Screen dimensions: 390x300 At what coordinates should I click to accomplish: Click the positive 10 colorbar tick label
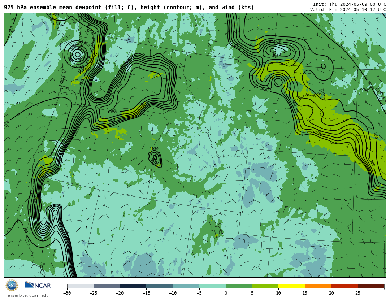click(278, 293)
